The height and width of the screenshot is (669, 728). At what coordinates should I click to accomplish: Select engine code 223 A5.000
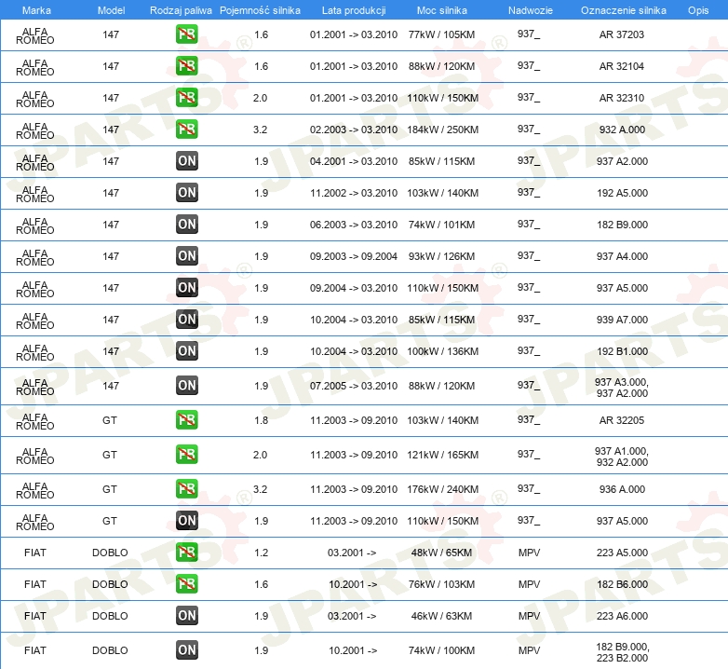point(622,553)
